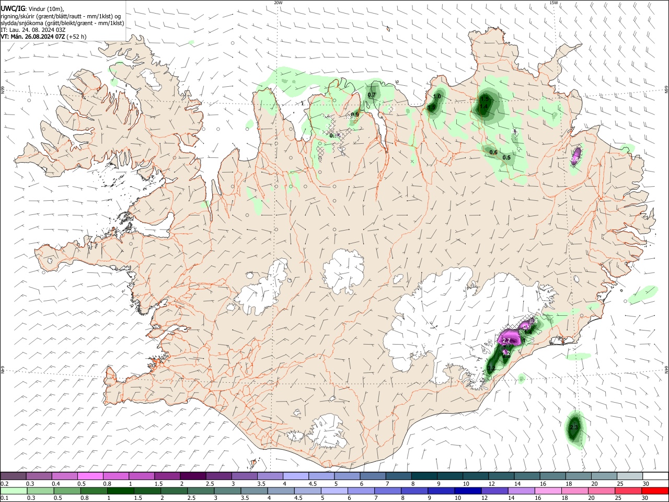
Task: Click the white '2.7' snowfall value
Action: click(x=506, y=341)
